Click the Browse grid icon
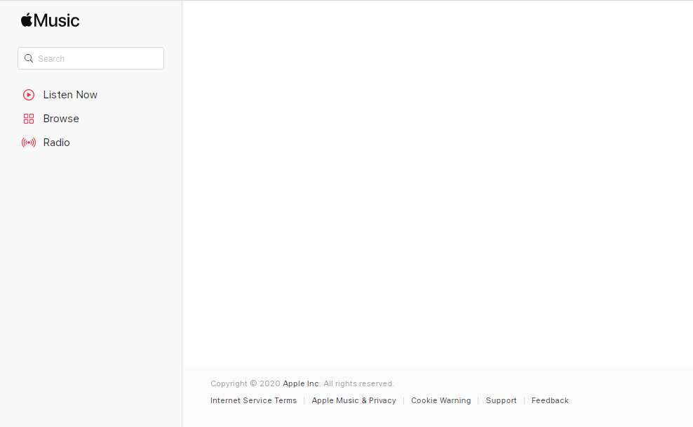 coord(29,119)
